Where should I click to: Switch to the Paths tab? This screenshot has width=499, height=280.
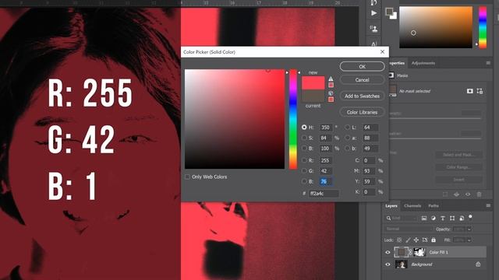[x=434, y=205]
